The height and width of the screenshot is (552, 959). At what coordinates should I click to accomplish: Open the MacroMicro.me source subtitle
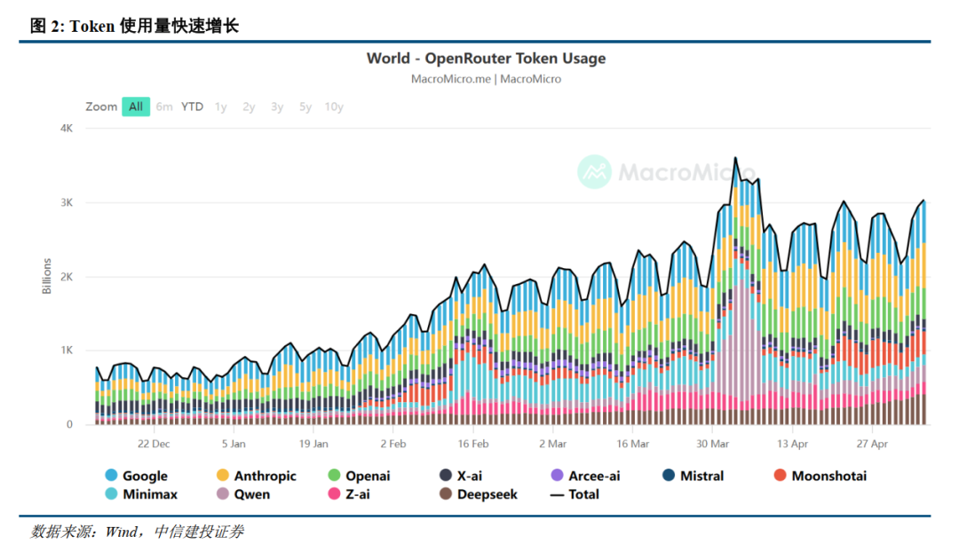pyautogui.click(x=487, y=79)
